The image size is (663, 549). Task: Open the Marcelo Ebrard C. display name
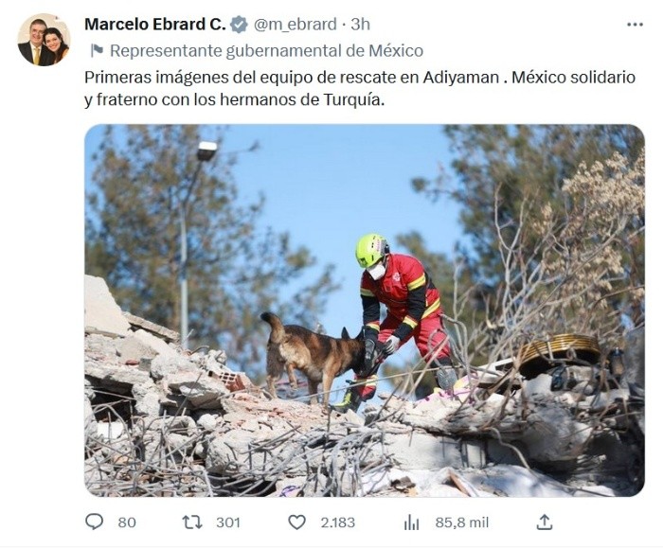click(155, 25)
